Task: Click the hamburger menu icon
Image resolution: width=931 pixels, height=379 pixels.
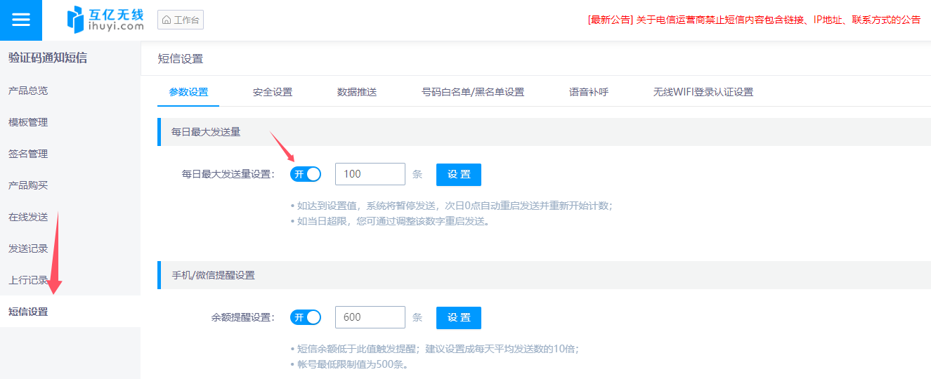Action: pos(21,20)
